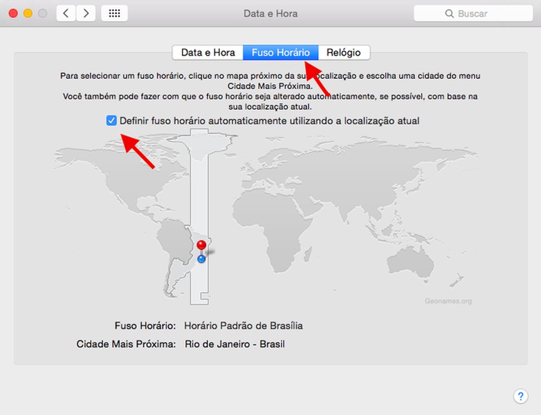Click 'Rio de Janeiro - Brasil' city value

(x=235, y=344)
